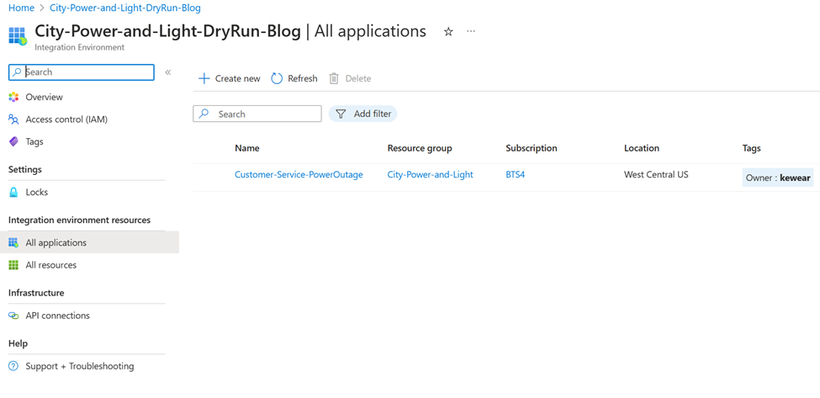Click the Delete trash can icon
Image resolution: width=820 pixels, height=398 pixels.
(334, 78)
